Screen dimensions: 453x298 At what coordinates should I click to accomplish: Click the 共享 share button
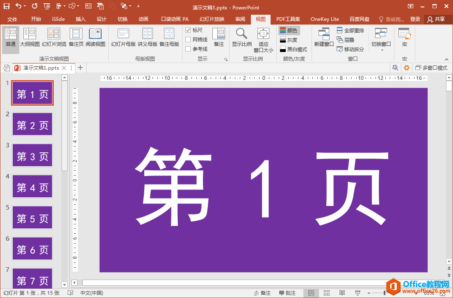[x=436, y=19]
